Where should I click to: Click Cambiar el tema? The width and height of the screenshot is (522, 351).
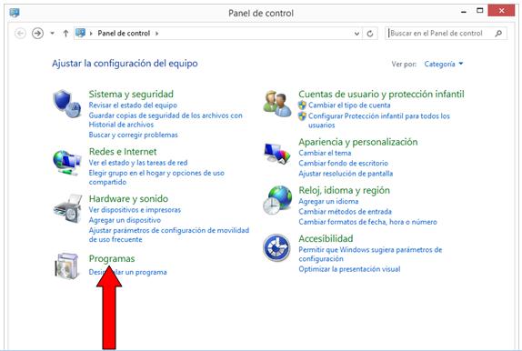pos(325,153)
